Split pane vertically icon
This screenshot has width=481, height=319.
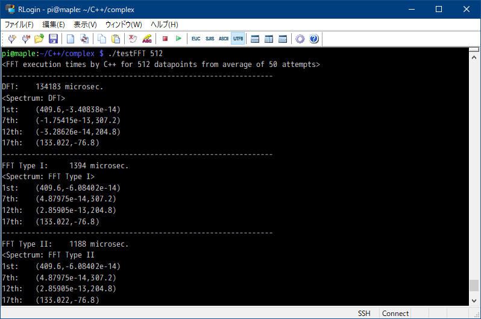pos(269,39)
